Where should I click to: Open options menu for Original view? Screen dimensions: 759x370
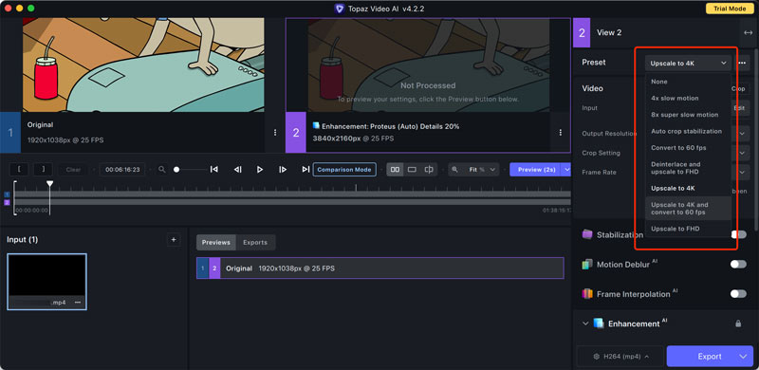[275, 132]
